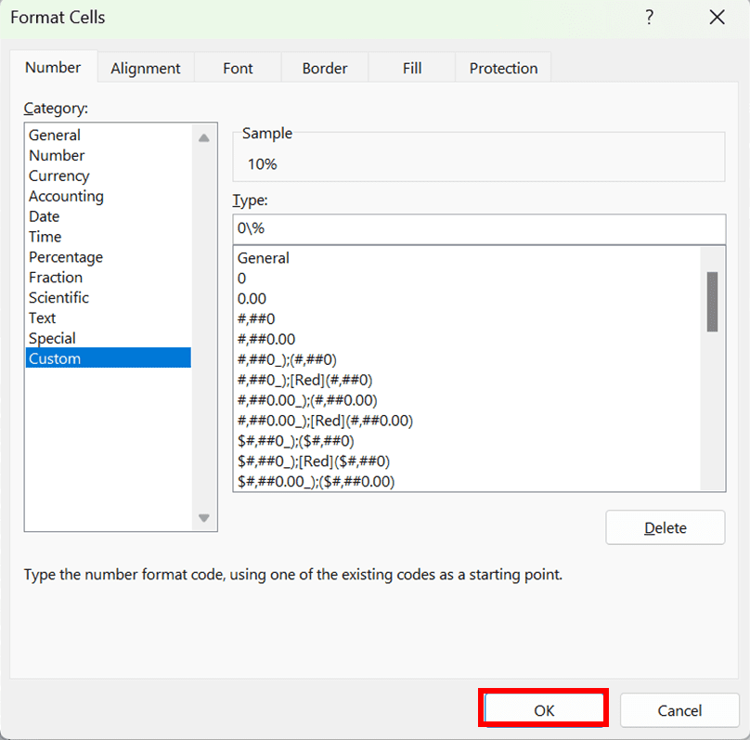Open the Font tab

[238, 69]
